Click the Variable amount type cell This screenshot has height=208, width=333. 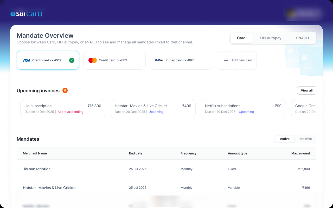coord(234,188)
